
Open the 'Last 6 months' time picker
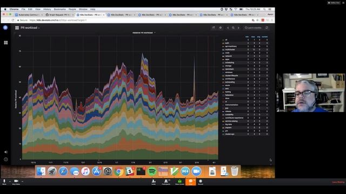(253, 27)
